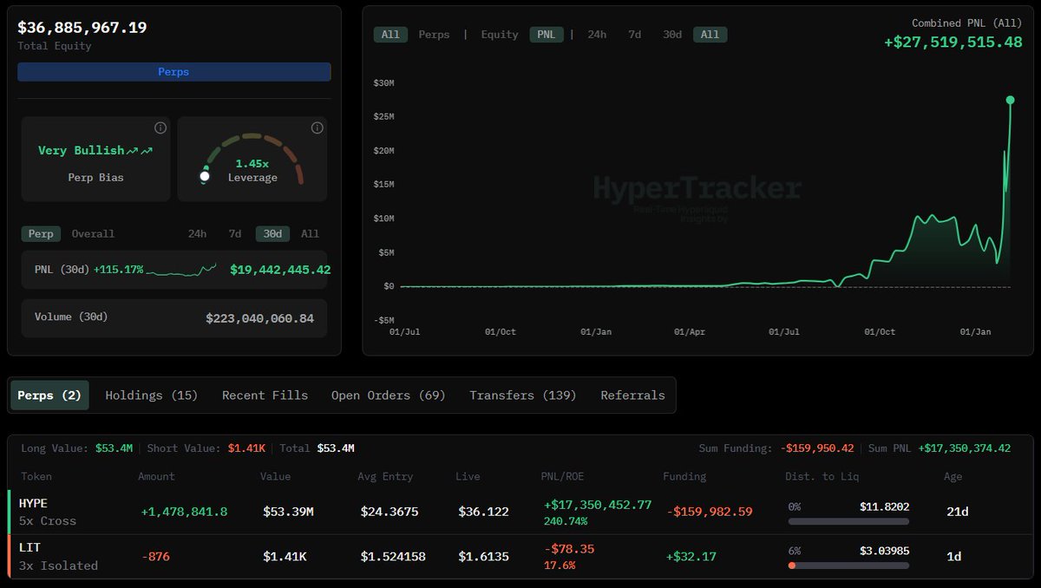Click the chart's latest PNL data point
Screen dimensions: 1041x588
click(1010, 101)
